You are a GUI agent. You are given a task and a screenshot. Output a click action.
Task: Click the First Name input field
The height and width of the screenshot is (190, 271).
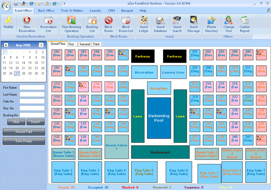[32, 88]
